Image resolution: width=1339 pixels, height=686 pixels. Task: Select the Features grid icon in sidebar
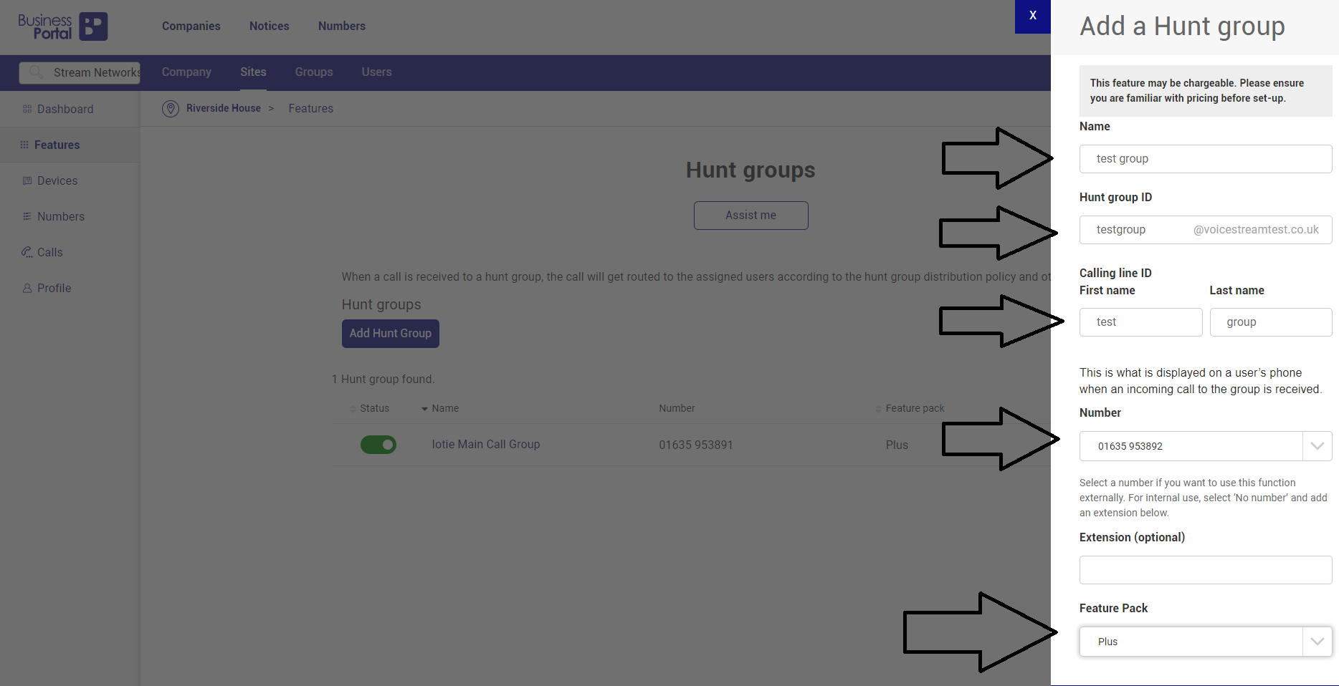pyautogui.click(x=26, y=145)
